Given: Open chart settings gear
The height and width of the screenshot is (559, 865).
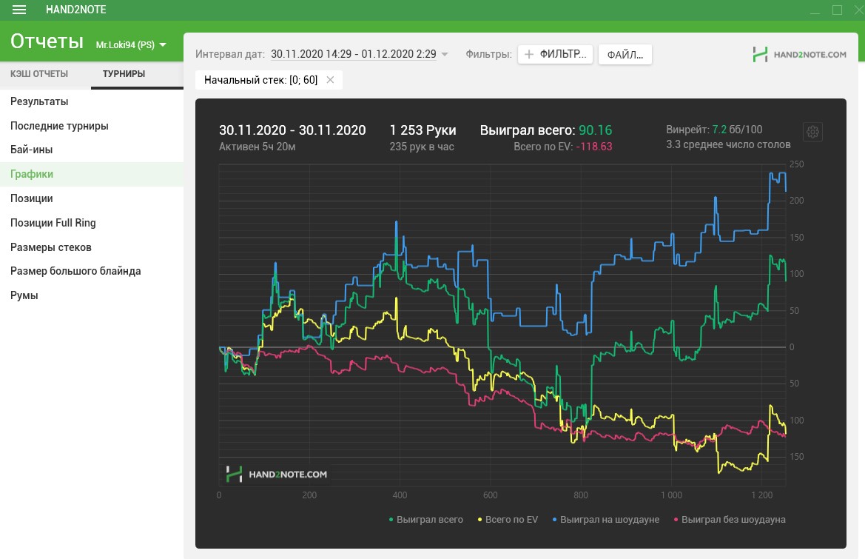Looking at the screenshot, I should (x=812, y=132).
